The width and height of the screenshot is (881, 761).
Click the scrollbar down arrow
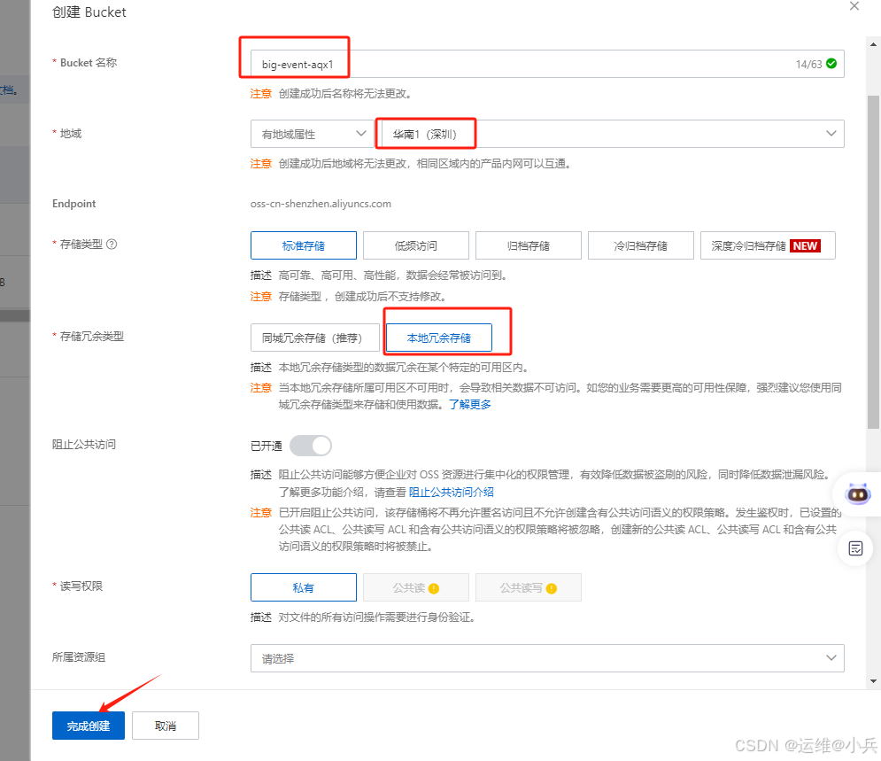coord(873,681)
